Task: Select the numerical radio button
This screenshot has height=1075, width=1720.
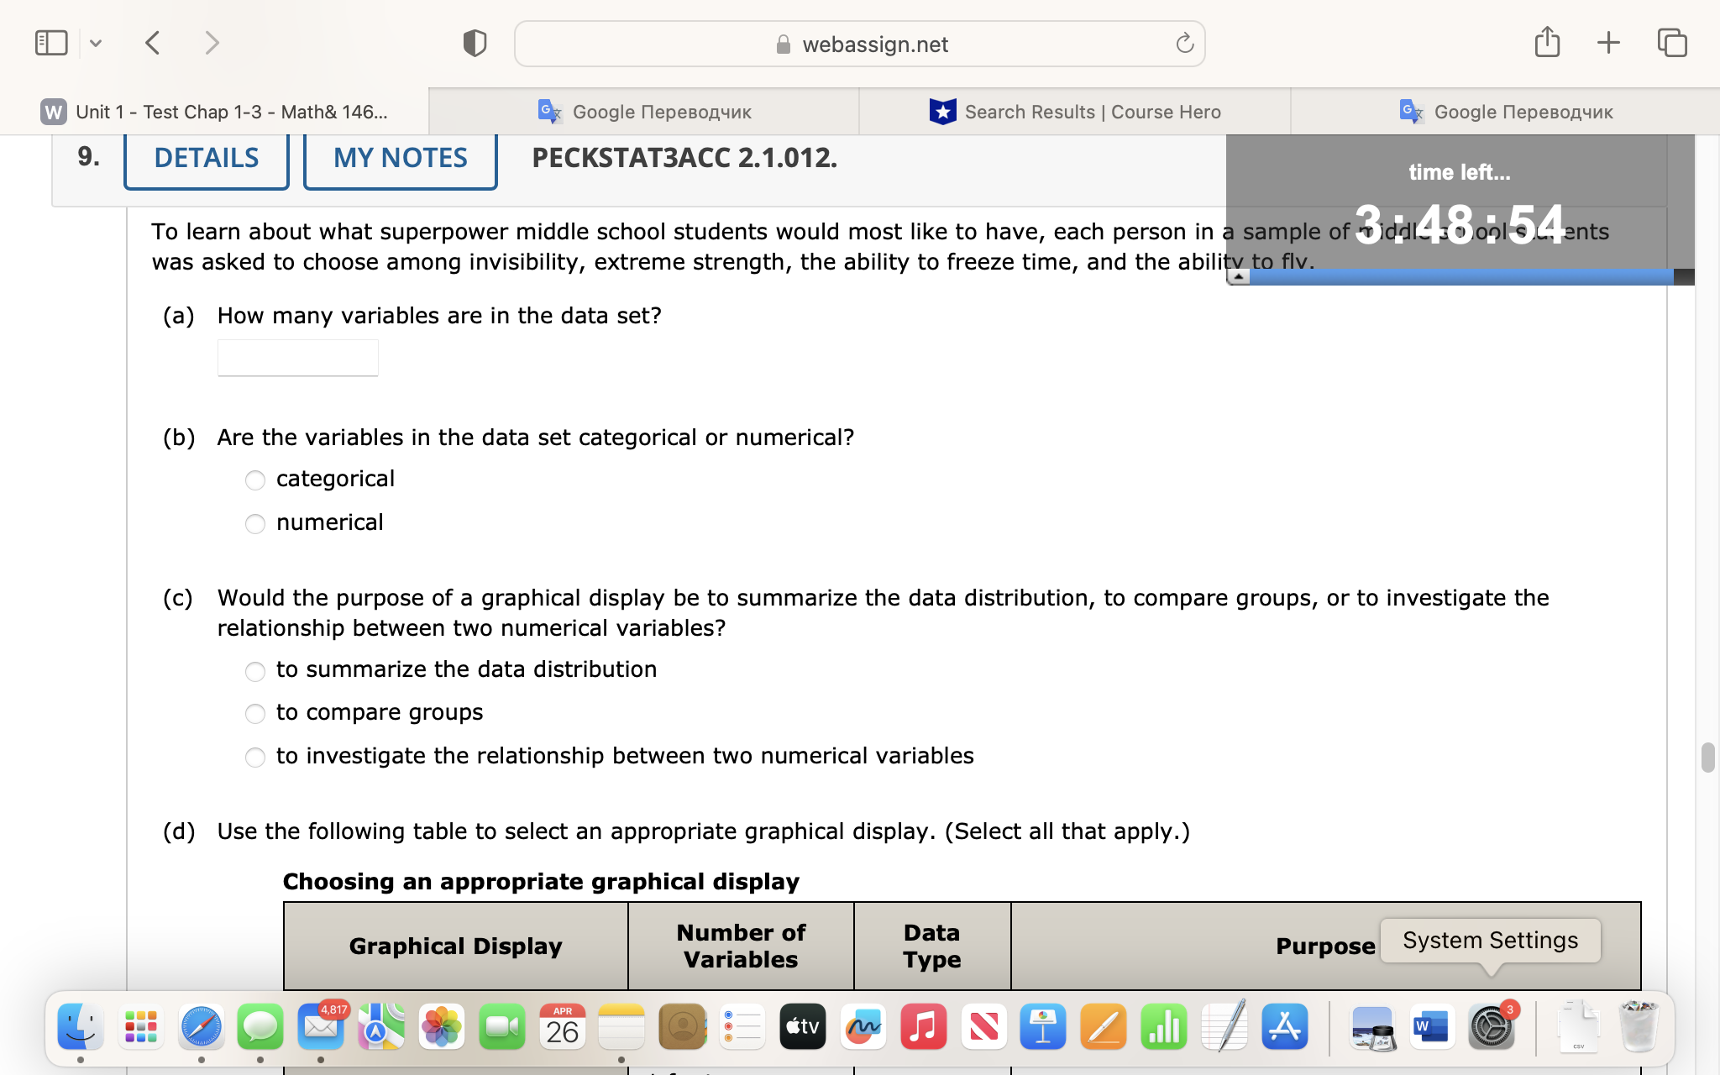Action: (x=254, y=523)
